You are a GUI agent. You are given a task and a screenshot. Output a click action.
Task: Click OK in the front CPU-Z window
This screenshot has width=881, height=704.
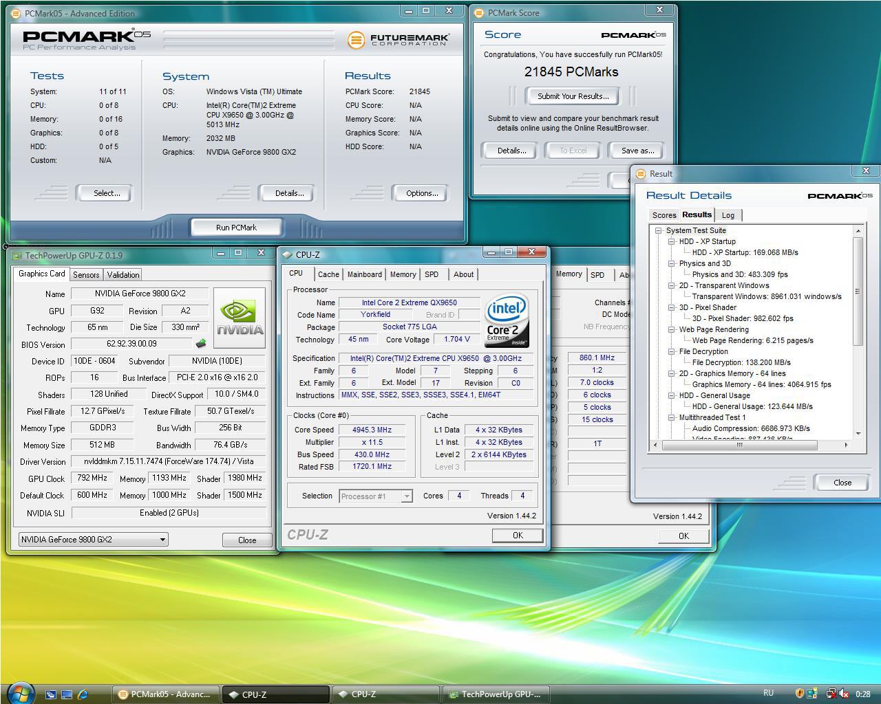[518, 536]
